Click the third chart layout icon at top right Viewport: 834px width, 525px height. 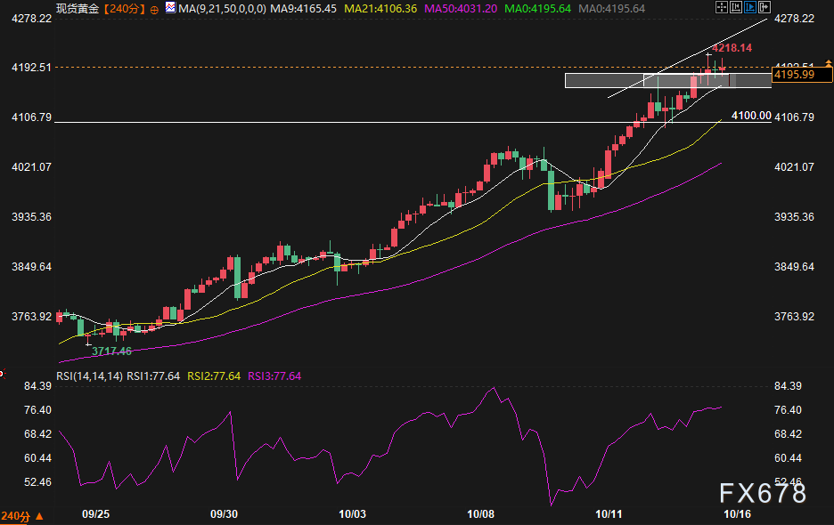(748, 8)
